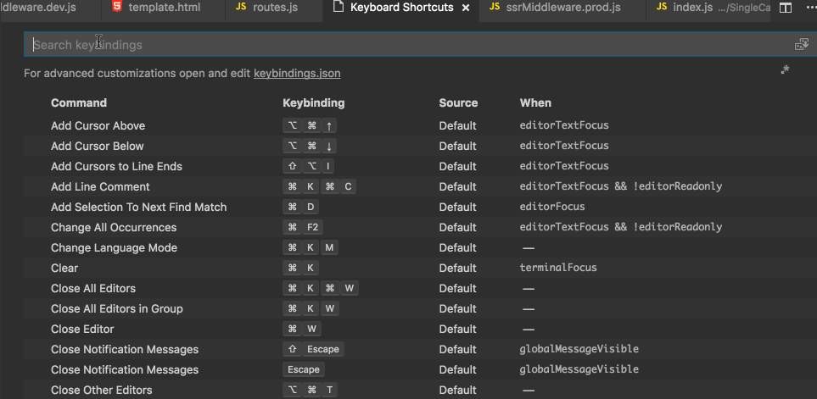Select the Close Other Editors command
This screenshot has height=399, width=817.
click(102, 390)
